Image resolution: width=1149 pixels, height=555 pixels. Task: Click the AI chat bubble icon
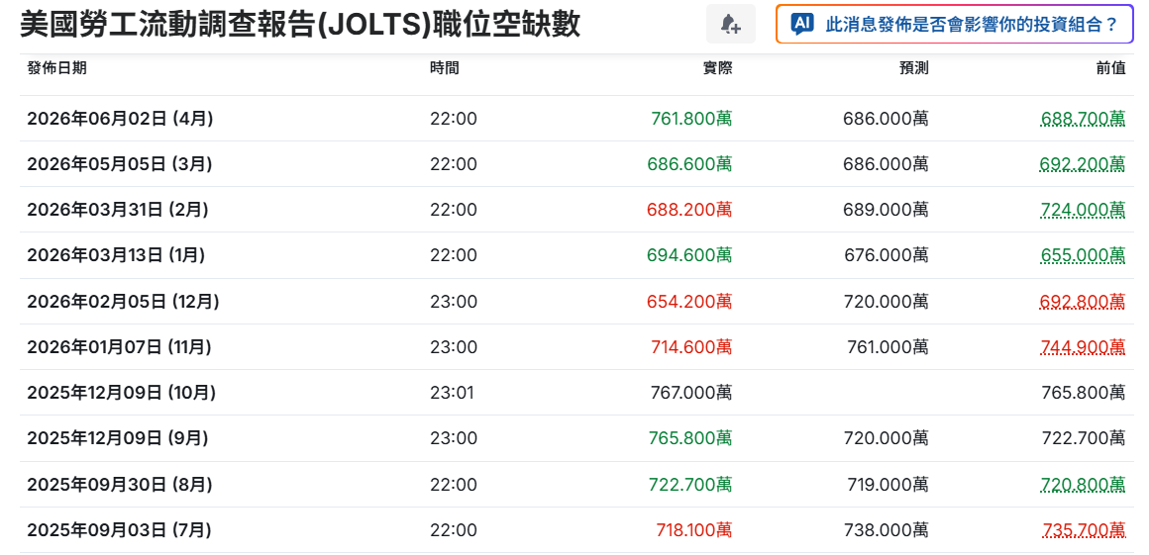pyautogui.click(x=801, y=24)
